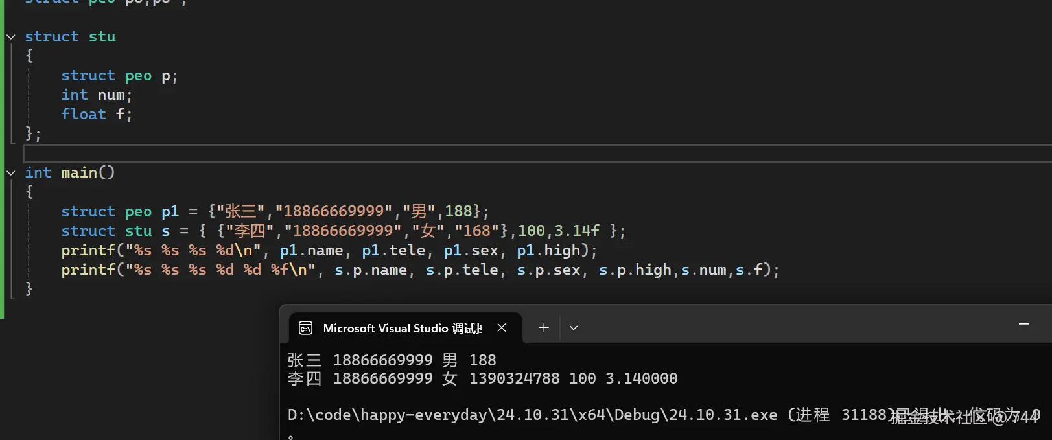This screenshot has width=1052, height=440.
Task: Click s.p.high in the second printf call
Action: (635, 270)
